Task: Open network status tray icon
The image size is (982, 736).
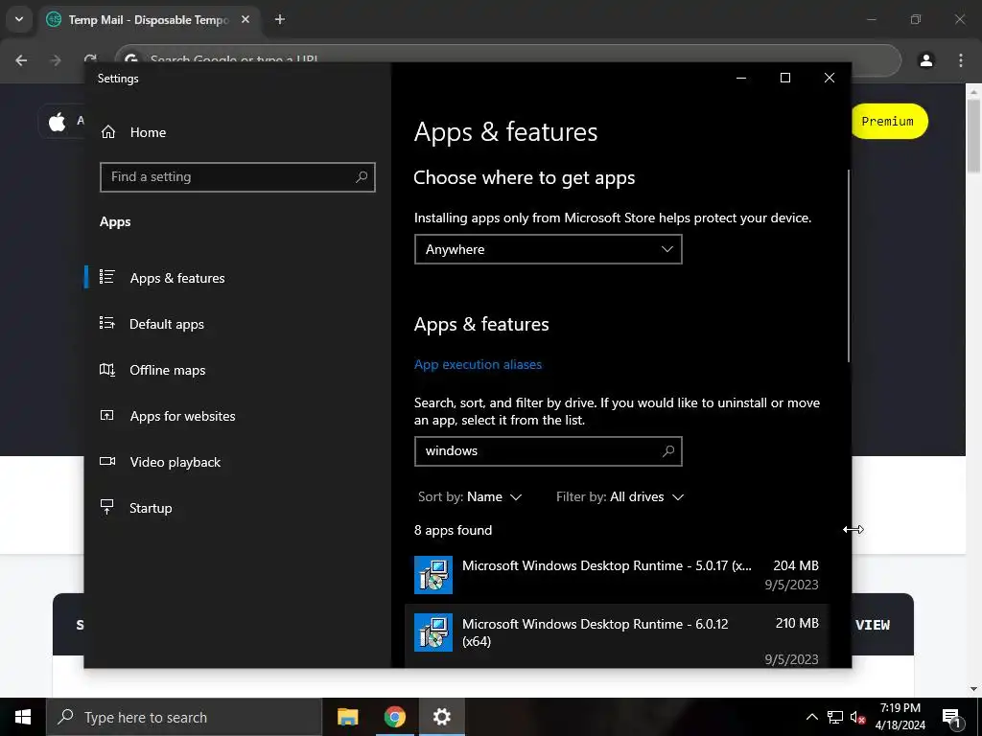Action: pyautogui.click(x=835, y=717)
